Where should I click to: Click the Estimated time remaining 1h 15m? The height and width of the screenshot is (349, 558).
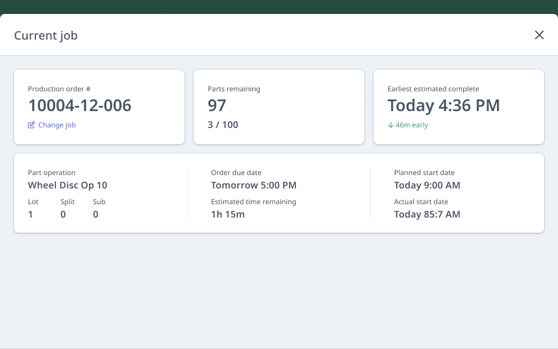tap(227, 214)
